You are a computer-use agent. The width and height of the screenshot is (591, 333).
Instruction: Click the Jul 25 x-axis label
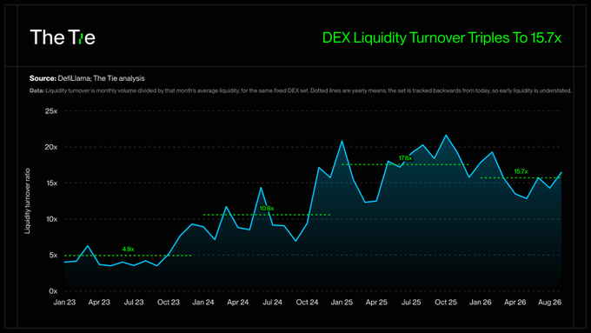pos(411,303)
